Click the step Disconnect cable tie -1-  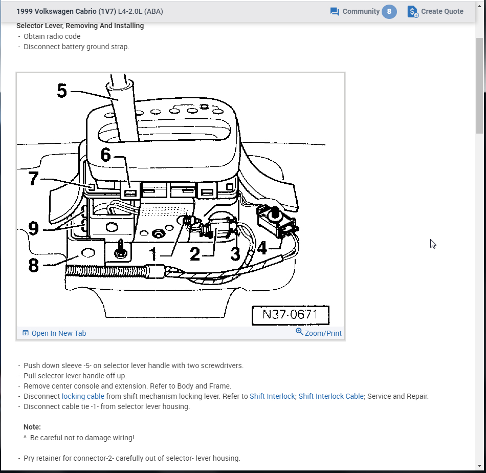click(106, 406)
